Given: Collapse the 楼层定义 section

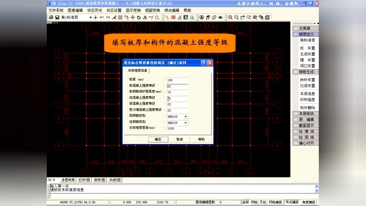Looking at the screenshot, I should (306, 34).
